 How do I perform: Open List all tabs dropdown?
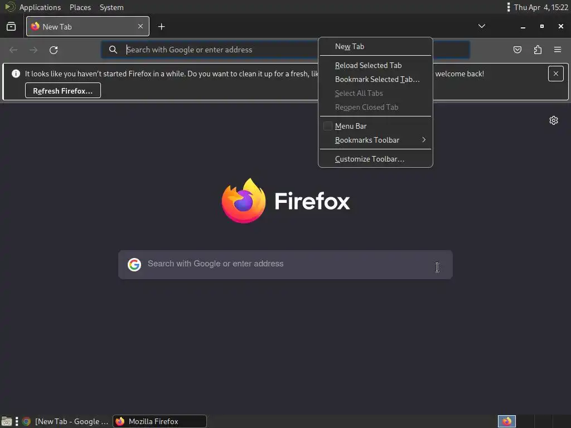[x=481, y=26]
